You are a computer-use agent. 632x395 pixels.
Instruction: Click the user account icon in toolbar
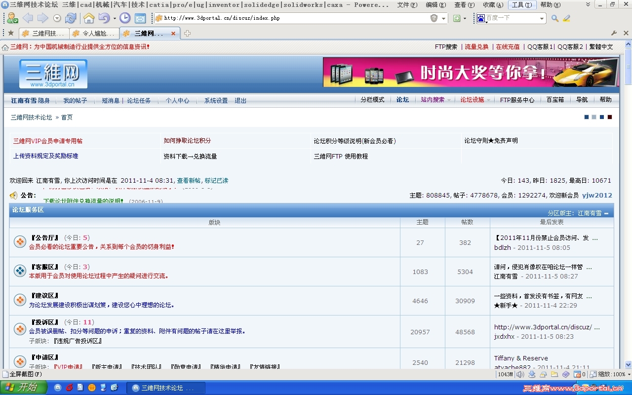pos(12,18)
